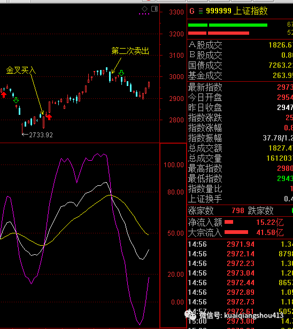Click the 3300 price axis label
Screen dimensions: 293x329
pyautogui.click(x=176, y=12)
